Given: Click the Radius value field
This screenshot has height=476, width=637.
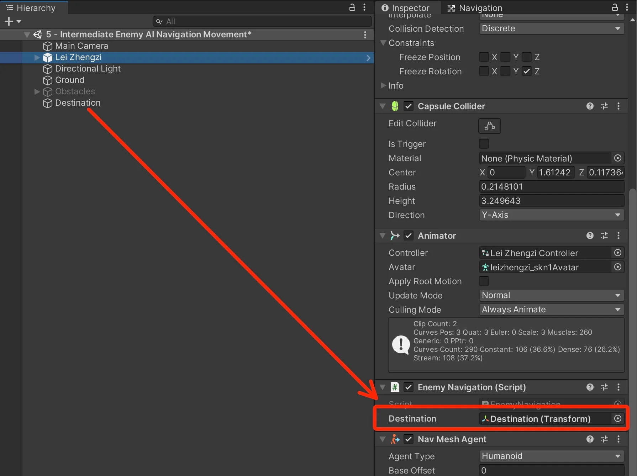Looking at the screenshot, I should pyautogui.click(x=552, y=186).
